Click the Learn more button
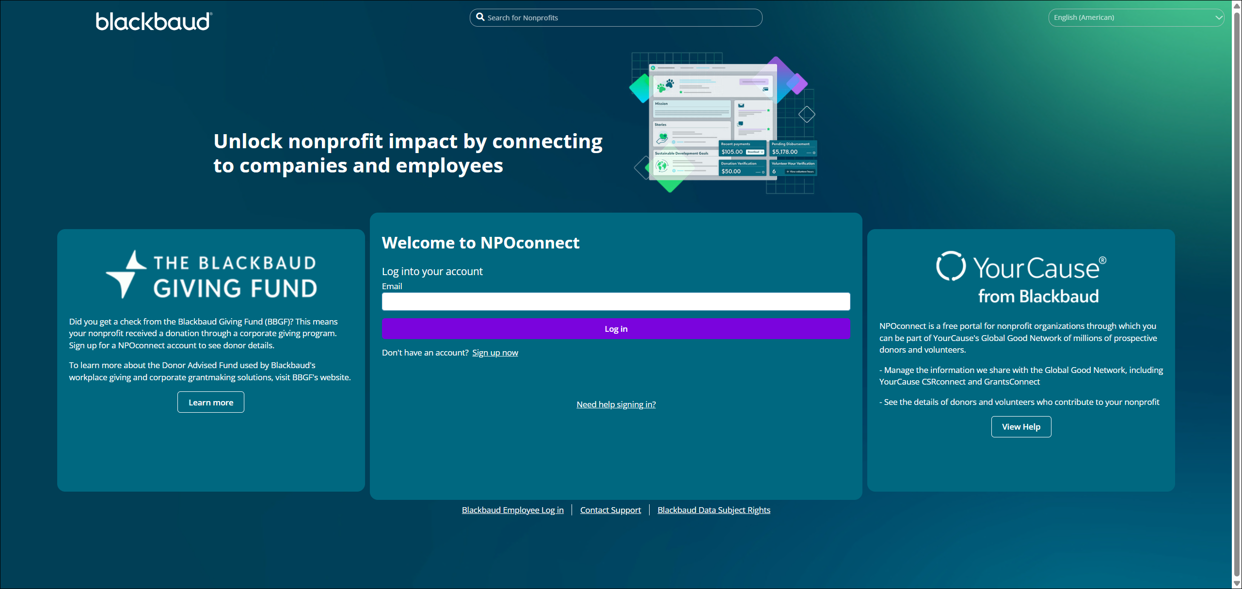Image resolution: width=1242 pixels, height=589 pixels. [210, 403]
